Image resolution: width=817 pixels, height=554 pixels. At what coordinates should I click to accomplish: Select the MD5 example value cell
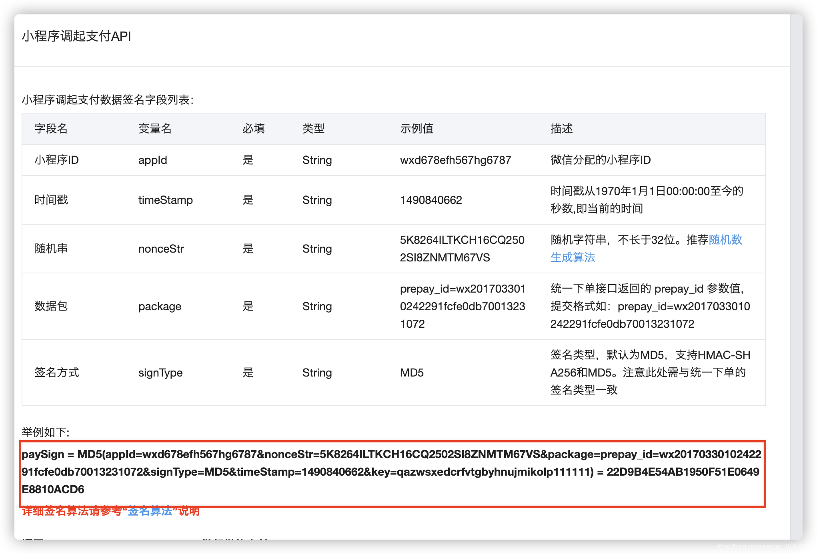412,373
